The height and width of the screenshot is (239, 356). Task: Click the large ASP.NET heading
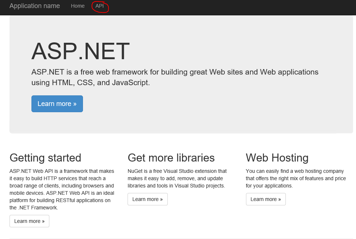coord(81,51)
